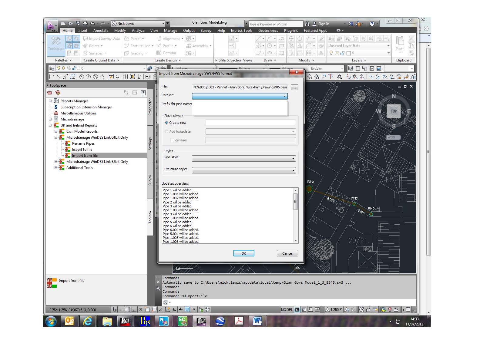Switch to the Prospector tab in Toolspace

150,107
